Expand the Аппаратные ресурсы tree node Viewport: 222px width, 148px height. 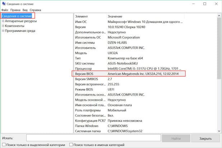click(x=3, y=21)
